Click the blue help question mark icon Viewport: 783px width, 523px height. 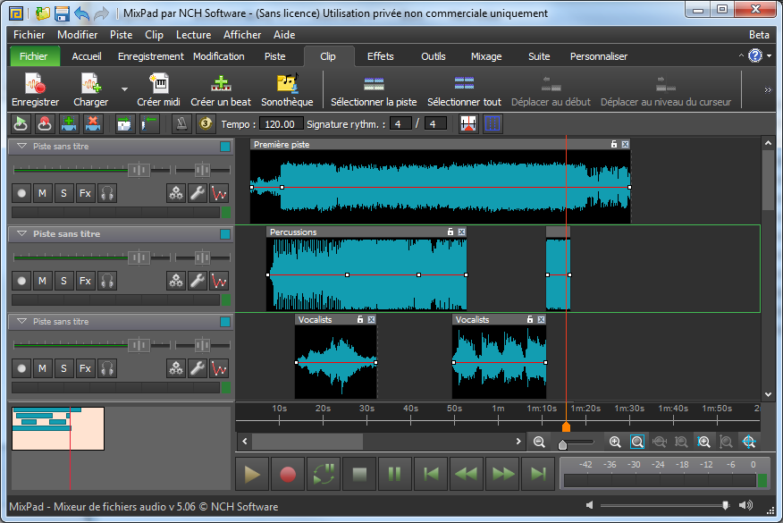[x=755, y=56]
